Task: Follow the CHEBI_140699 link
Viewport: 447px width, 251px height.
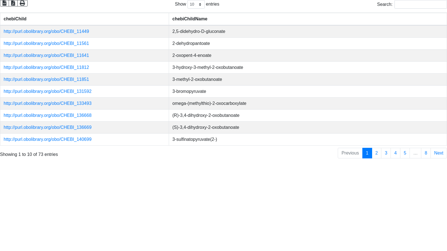Action: click(x=47, y=139)
